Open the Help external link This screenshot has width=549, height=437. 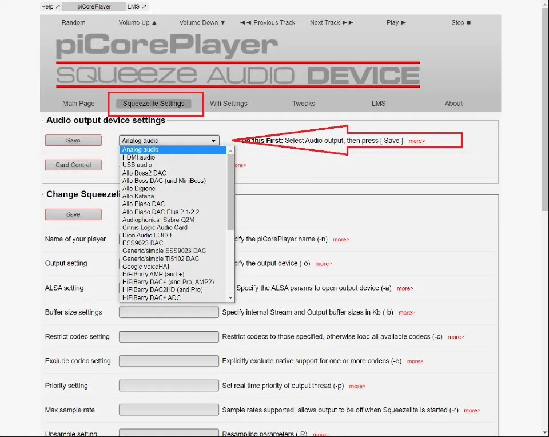coord(50,6)
